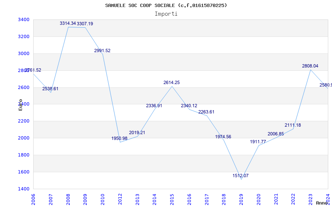Click the x-axis year 2006
Screen dimensions: 332x207
pos(33,200)
